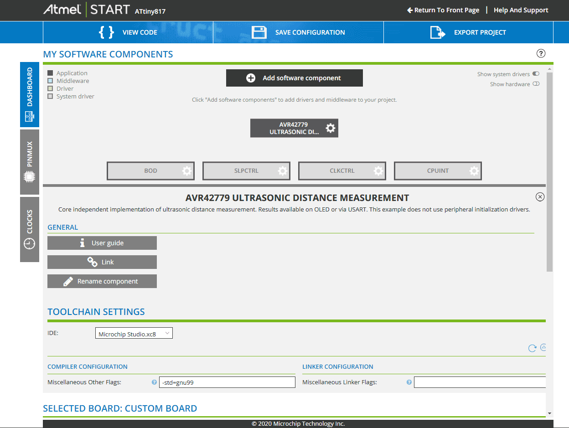The image size is (569, 428).
Task: Click the System driver legend color square
Action: tap(50, 96)
